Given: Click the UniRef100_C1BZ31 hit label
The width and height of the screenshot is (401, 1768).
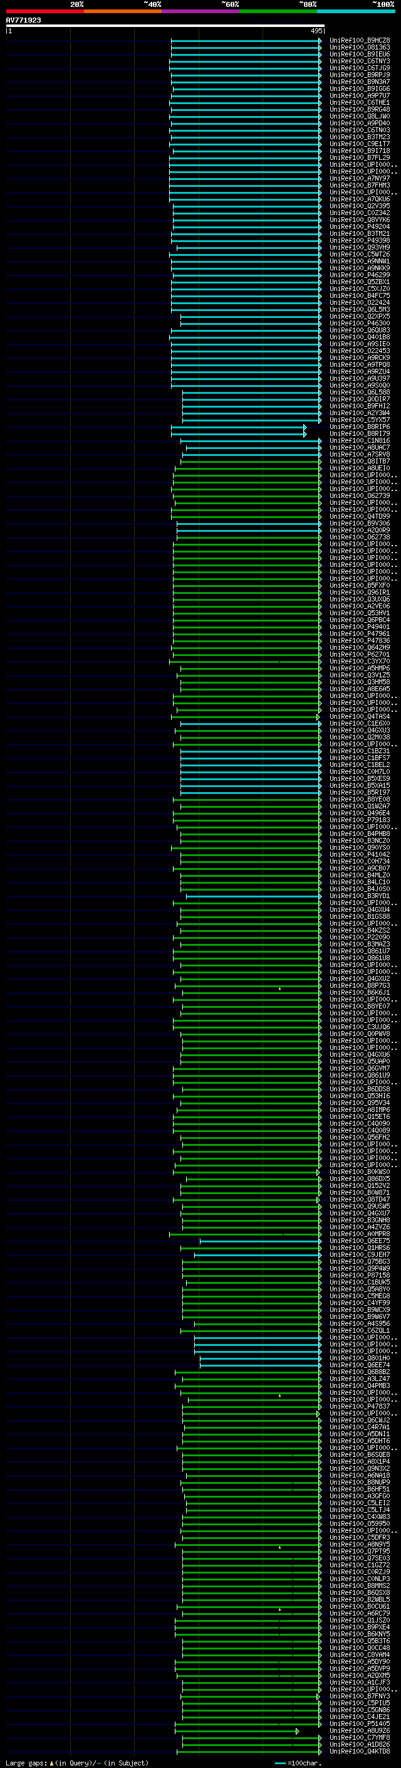Looking at the screenshot, I should click(x=360, y=751).
